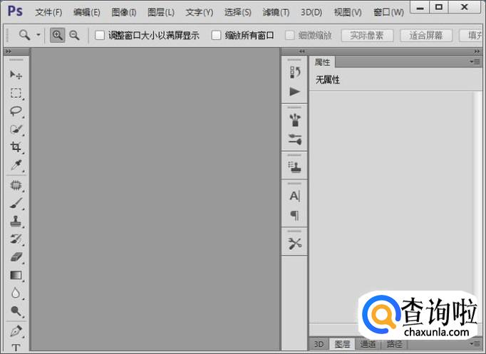The width and height of the screenshot is (486, 354).
Task: Select the Eraser tool
Action: [16, 256]
